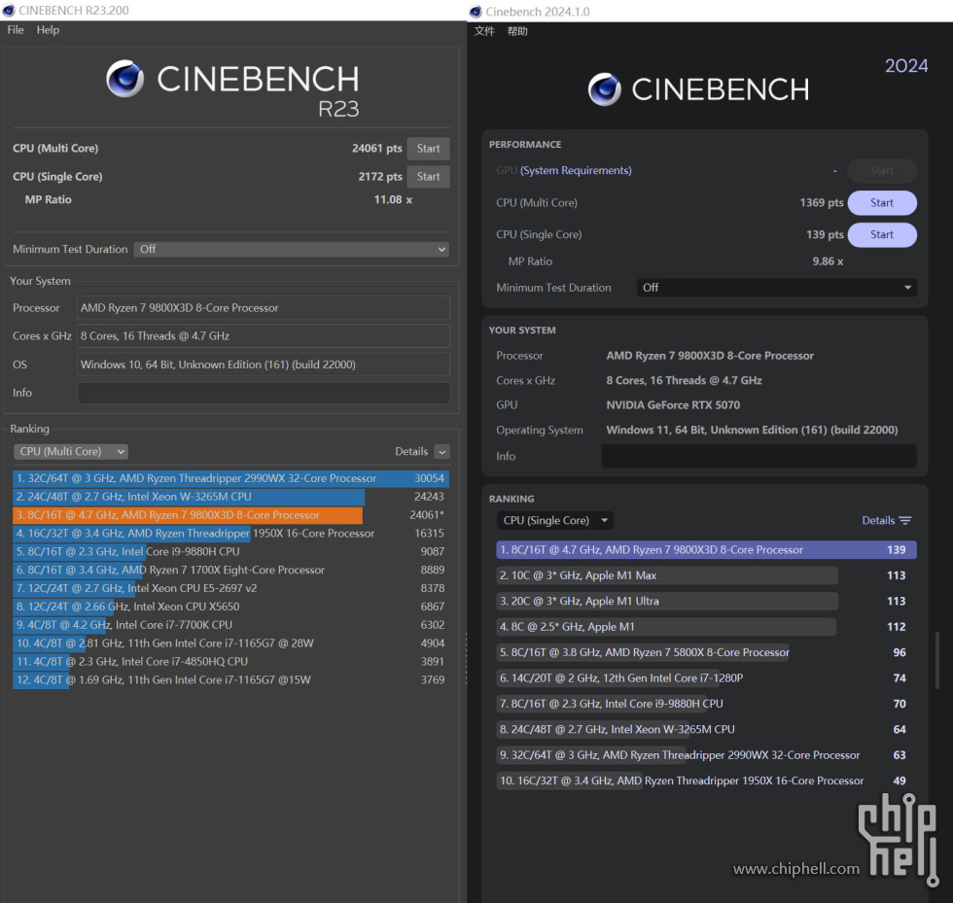Click 139 pts single core score in 2024
Viewport: 953px width, 903px height.
[x=825, y=234]
